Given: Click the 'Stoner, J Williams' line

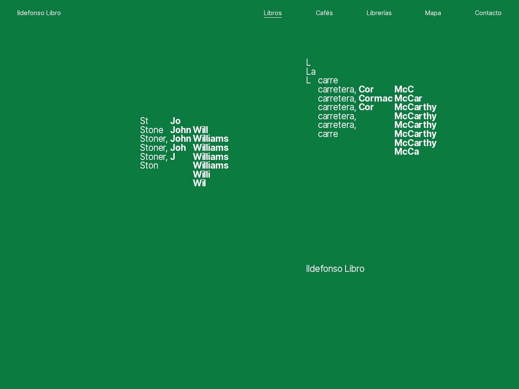Looking at the screenshot, I should [184, 156].
